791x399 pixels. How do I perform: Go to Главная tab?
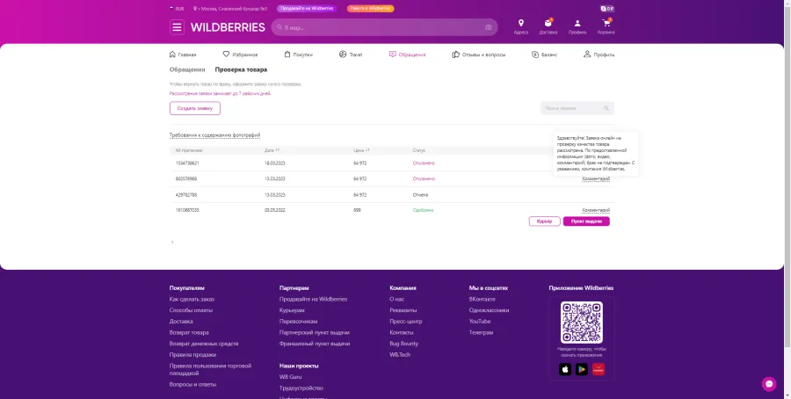tap(183, 54)
